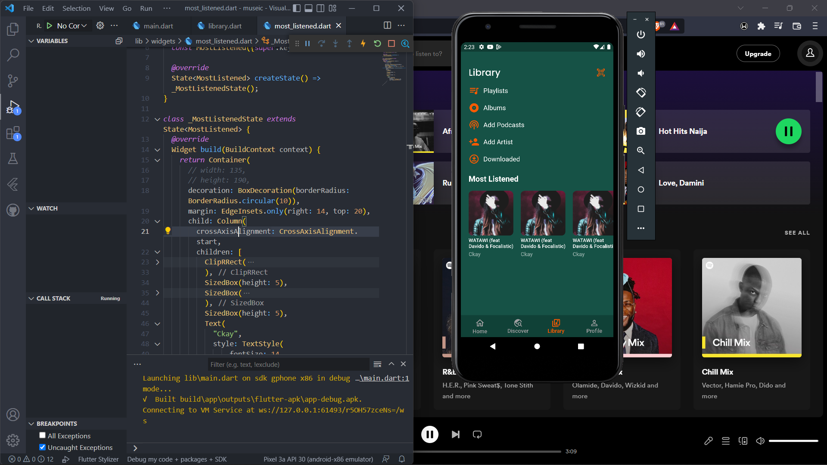
Task: Toggle the Panel layout icon in title bar
Action: 308,8
